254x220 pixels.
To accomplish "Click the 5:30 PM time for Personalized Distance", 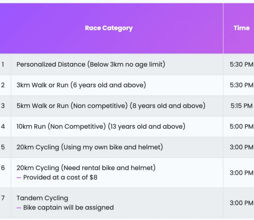I will (x=241, y=64).
